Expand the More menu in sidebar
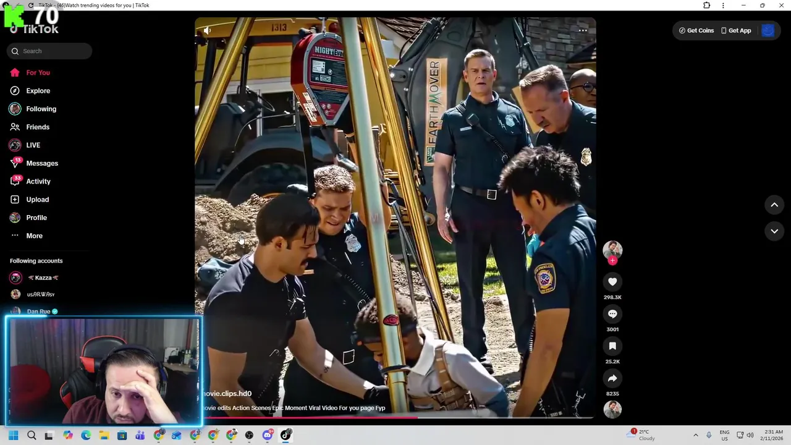The image size is (791, 445). 27,235
